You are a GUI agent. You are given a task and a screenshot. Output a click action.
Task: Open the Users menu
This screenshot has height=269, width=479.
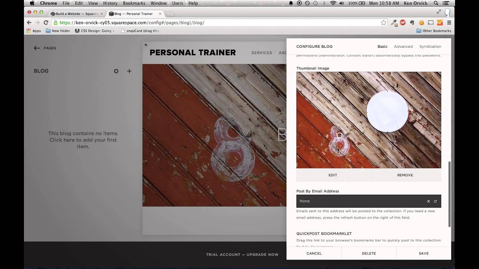[x=177, y=3]
